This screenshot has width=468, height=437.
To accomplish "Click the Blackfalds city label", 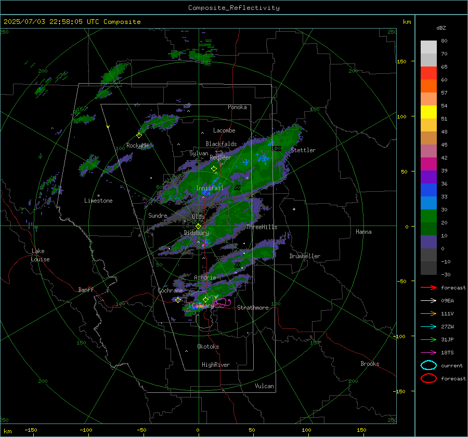I will (x=221, y=144).
